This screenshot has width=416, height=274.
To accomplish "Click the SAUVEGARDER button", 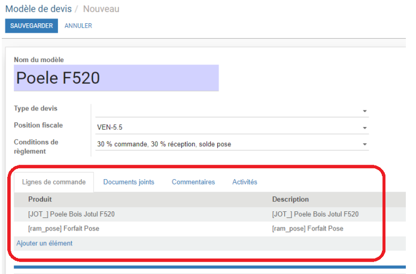I will click(32, 26).
